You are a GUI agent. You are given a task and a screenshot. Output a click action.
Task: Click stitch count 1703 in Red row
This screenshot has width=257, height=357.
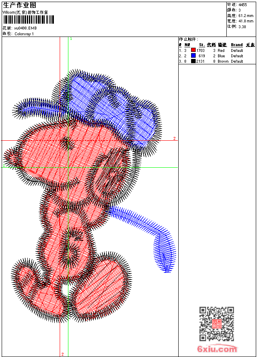201,51
